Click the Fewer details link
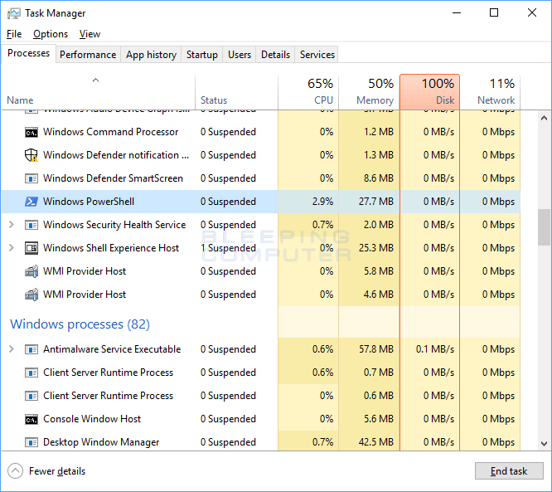Image resolution: width=552 pixels, height=492 pixels. [x=57, y=471]
